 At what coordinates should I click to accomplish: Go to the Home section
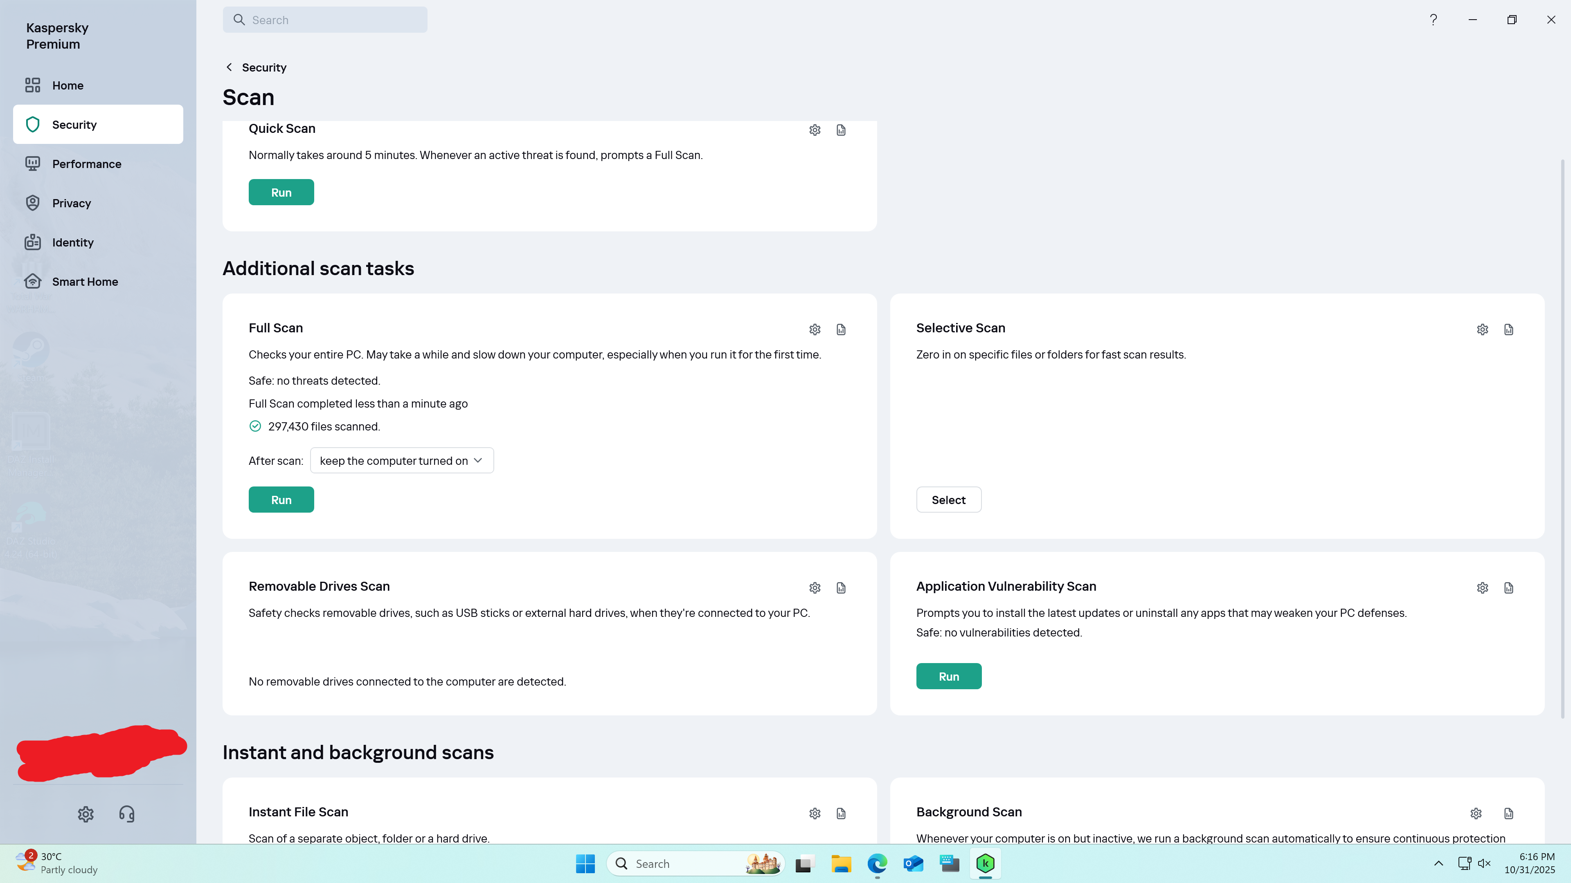point(98,85)
